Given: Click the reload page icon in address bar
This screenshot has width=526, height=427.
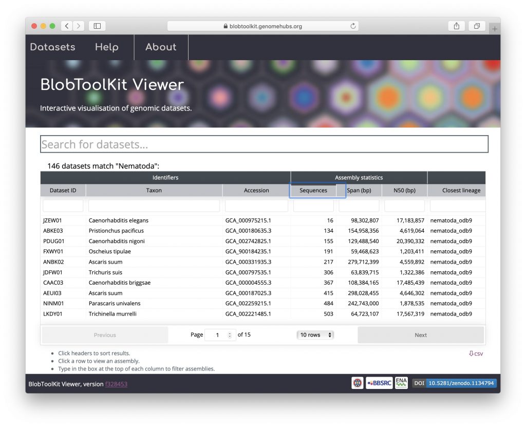Looking at the screenshot, I should coord(353,26).
